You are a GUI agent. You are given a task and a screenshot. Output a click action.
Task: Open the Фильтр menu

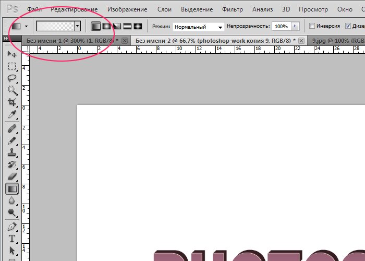[233, 9]
